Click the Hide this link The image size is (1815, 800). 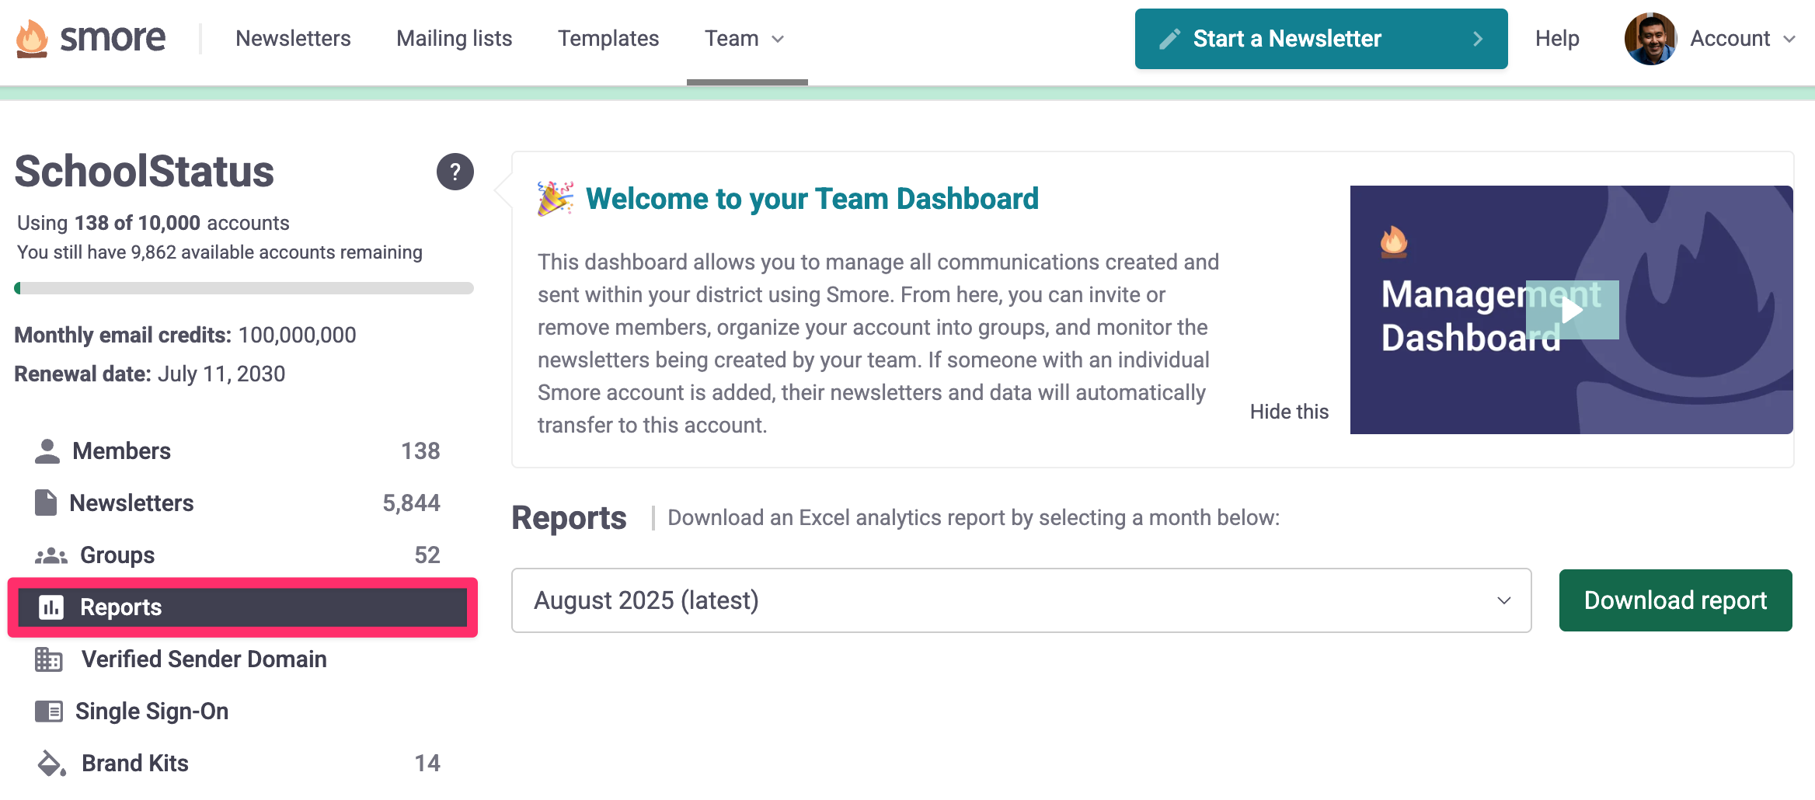pos(1289,412)
